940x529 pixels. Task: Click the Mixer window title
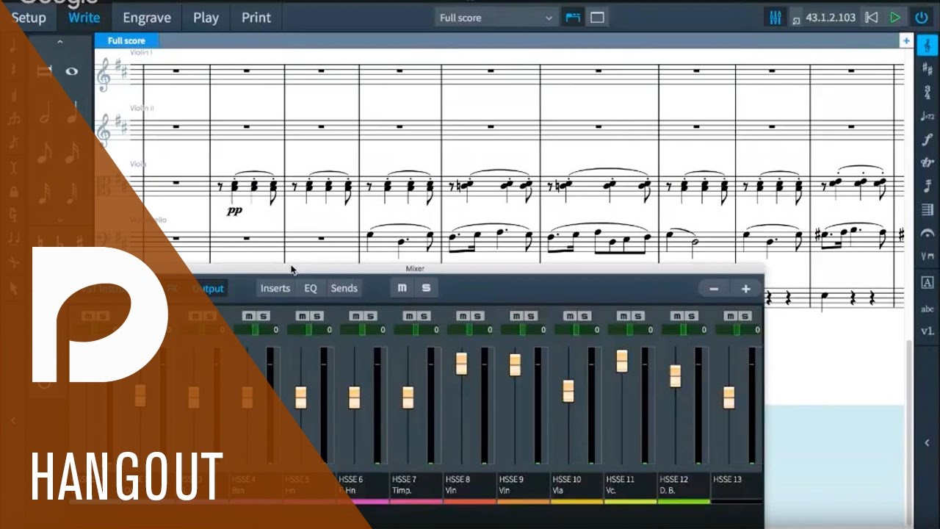tap(415, 269)
